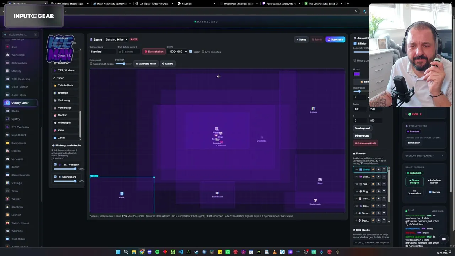Move the Zähler layer backward
455x256 pixels.
click(384, 169)
